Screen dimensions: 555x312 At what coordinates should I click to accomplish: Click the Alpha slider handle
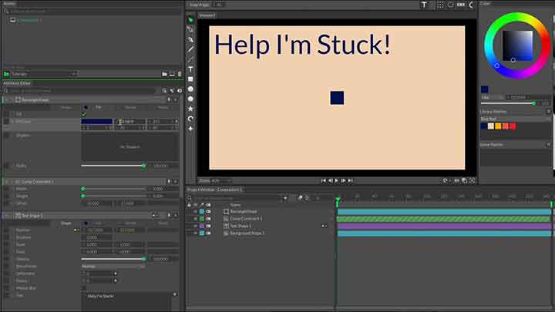(143, 166)
